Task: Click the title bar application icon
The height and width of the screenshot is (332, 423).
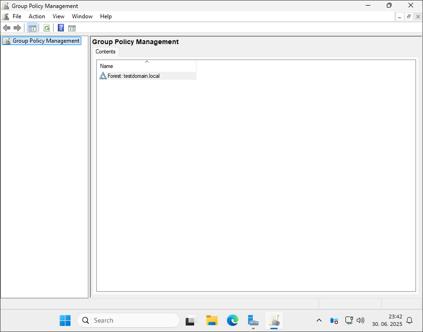Action: pyautogui.click(x=5, y=6)
